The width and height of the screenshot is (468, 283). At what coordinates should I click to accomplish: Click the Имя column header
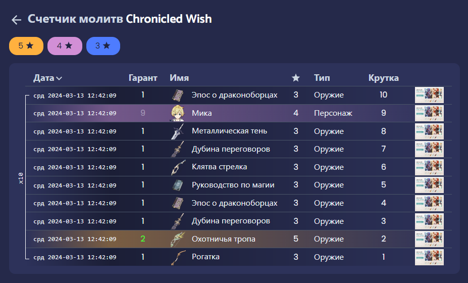coord(179,78)
